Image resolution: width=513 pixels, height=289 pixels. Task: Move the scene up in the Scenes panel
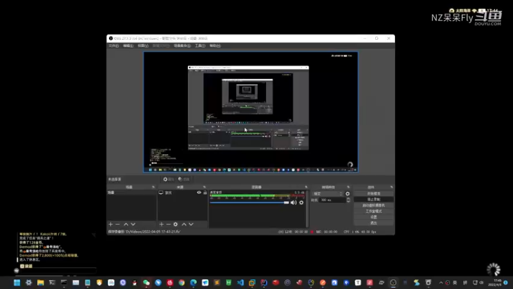coord(126,224)
